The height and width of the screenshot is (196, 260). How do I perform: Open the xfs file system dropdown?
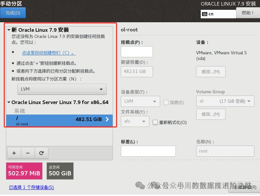tap(135, 121)
